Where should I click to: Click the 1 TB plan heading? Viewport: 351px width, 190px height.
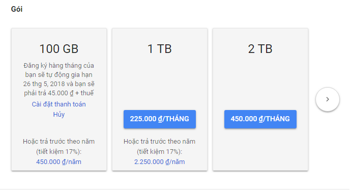click(160, 48)
